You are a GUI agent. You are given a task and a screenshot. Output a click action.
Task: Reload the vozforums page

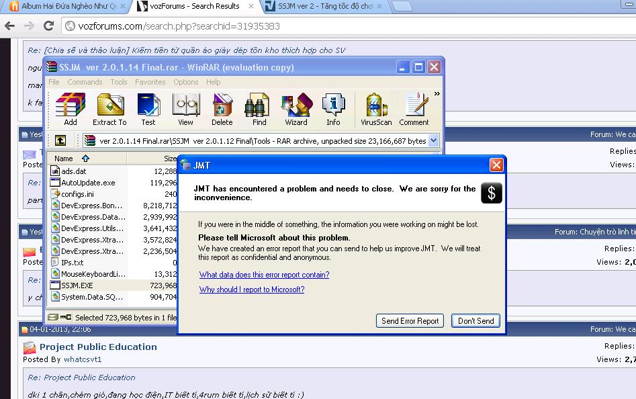tap(48, 26)
